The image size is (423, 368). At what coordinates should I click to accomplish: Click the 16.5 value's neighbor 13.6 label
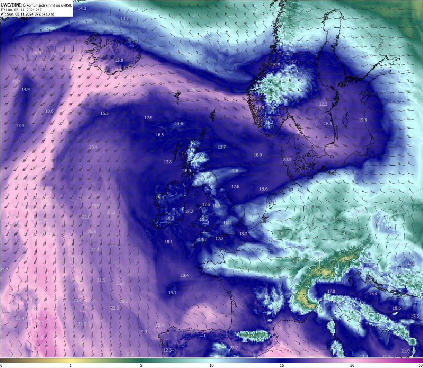[179, 123]
